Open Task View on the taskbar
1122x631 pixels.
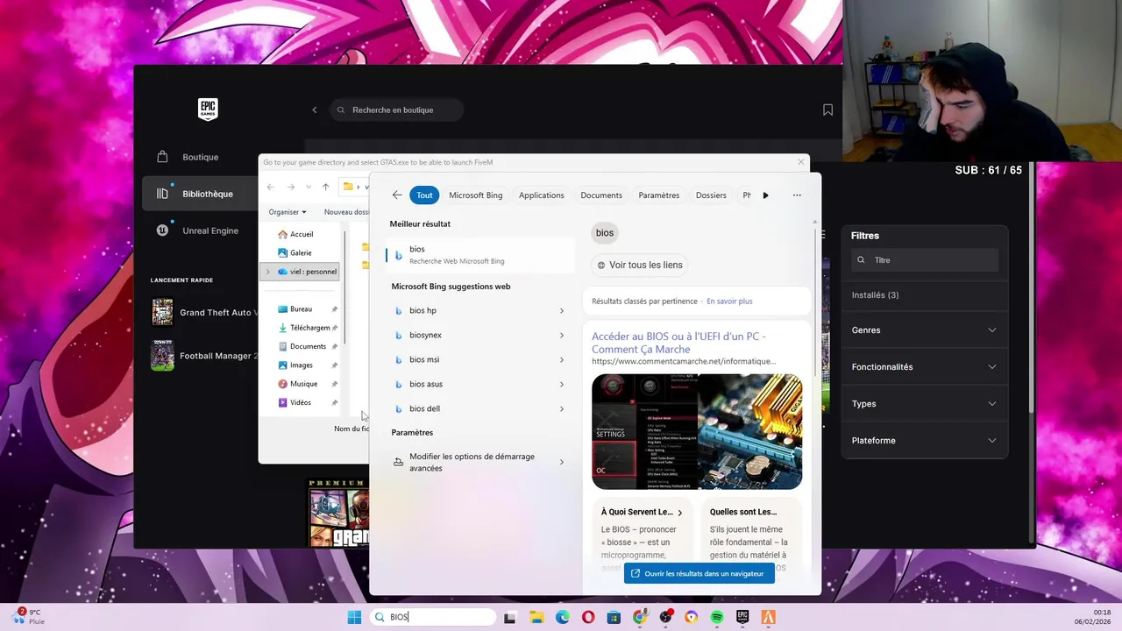click(x=509, y=617)
